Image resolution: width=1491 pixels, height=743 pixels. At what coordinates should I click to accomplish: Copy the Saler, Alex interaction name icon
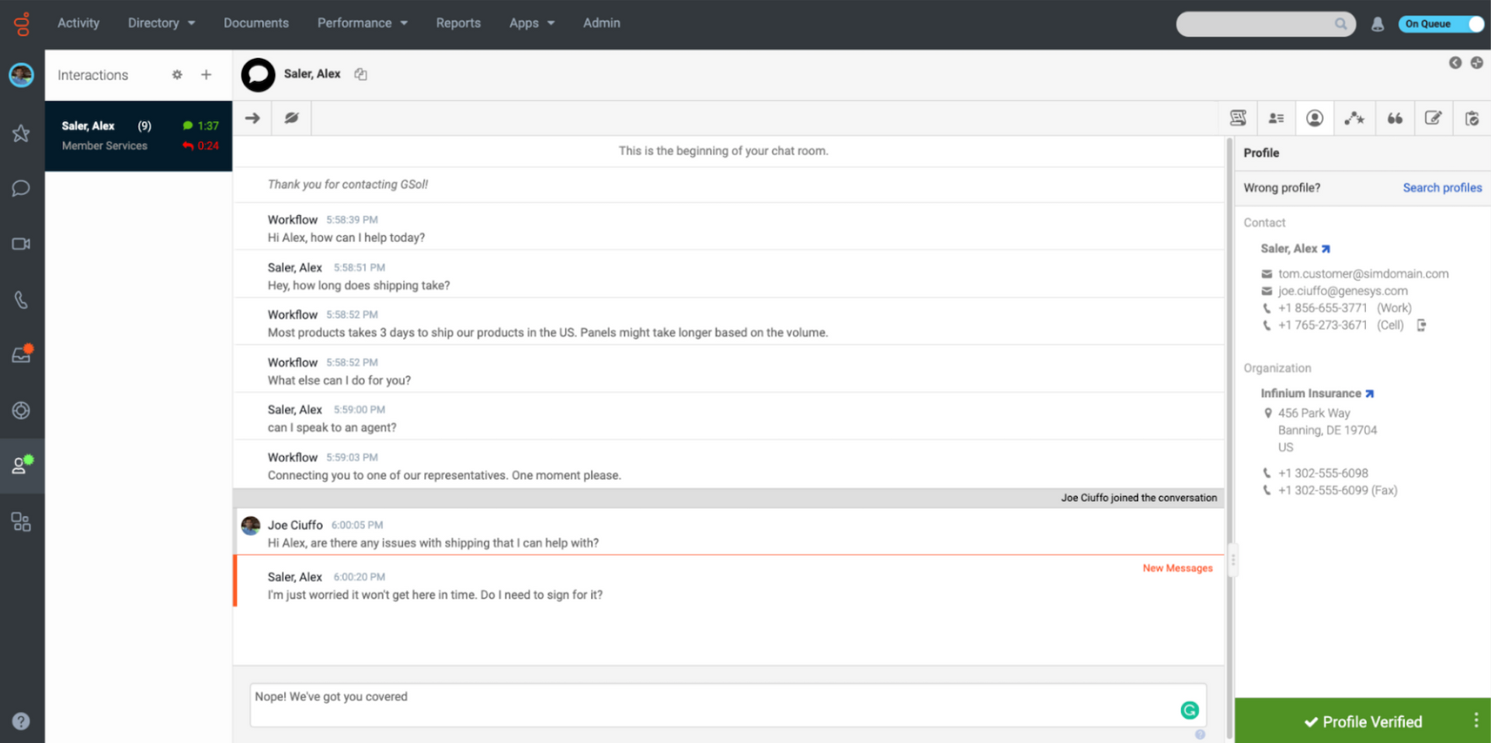pyautogui.click(x=360, y=74)
